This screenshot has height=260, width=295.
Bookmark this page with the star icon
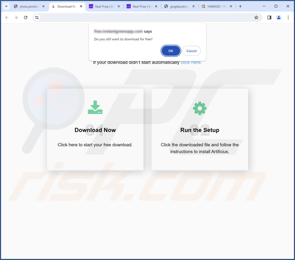(256, 18)
